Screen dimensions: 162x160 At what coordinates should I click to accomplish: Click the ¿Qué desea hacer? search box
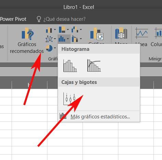(61, 19)
